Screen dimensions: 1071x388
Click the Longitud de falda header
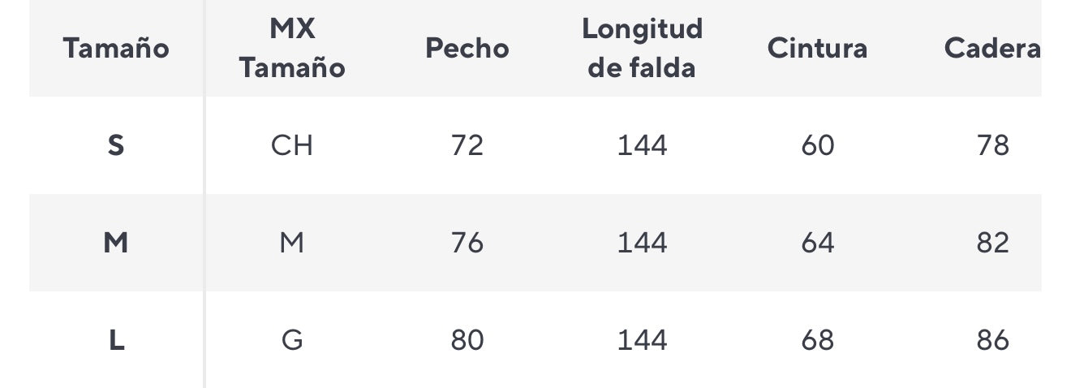click(x=642, y=49)
